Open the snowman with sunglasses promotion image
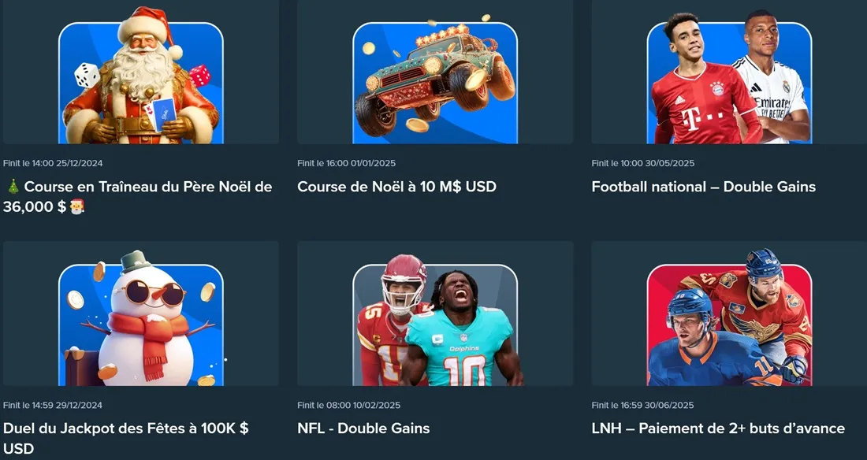This screenshot has width=867, height=460. 141,318
